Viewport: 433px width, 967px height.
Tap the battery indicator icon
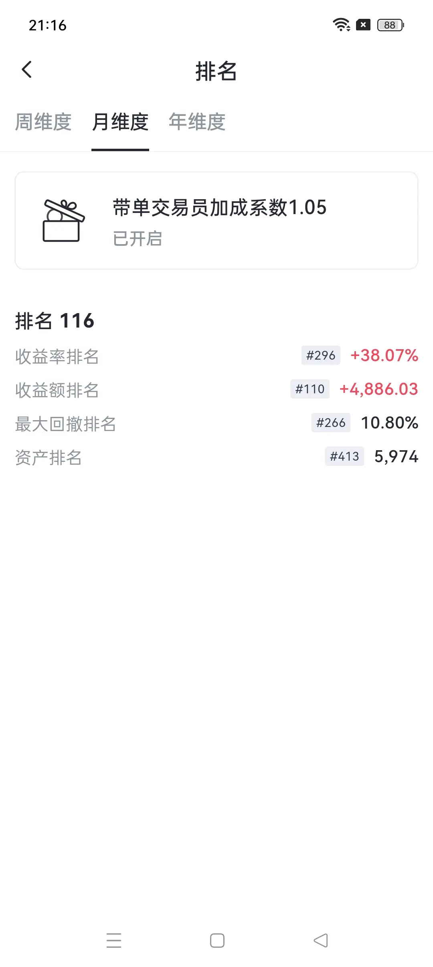391,25
